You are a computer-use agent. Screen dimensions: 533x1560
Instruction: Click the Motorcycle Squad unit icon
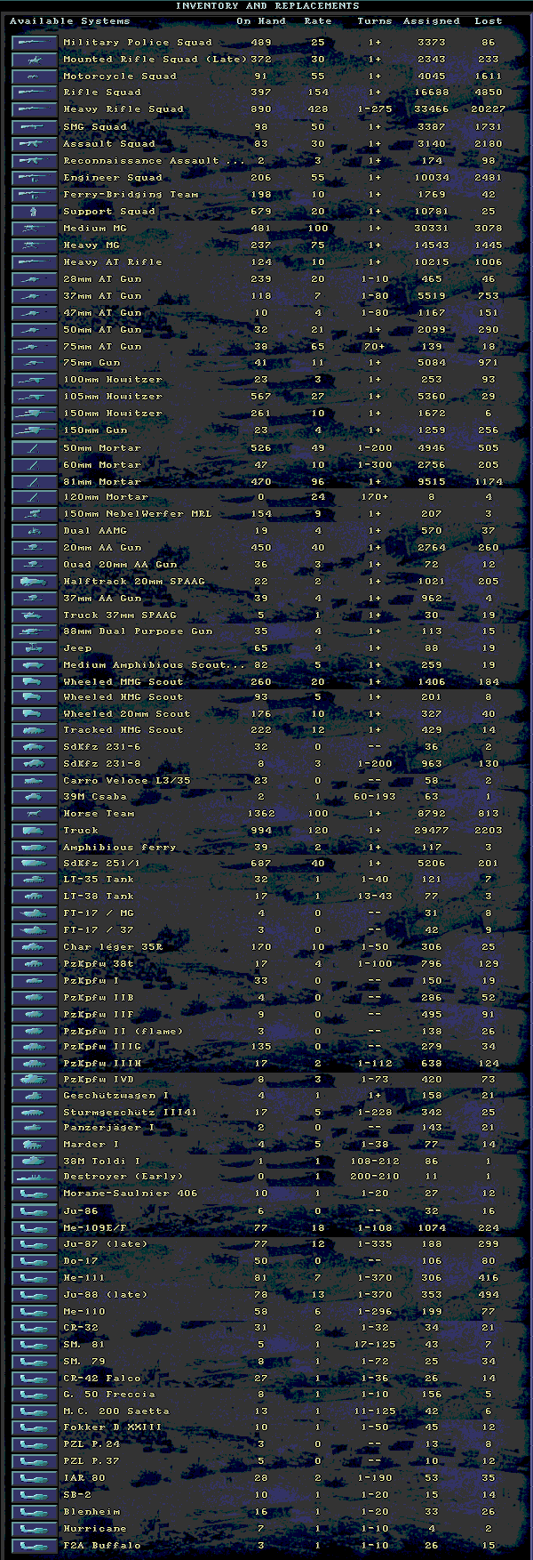[x=34, y=76]
